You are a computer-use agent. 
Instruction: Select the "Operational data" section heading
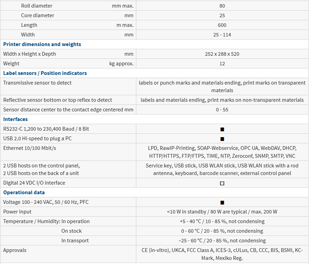(x=24, y=192)
